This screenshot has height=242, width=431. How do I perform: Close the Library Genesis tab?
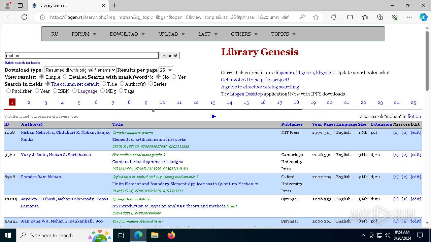(x=104, y=5)
